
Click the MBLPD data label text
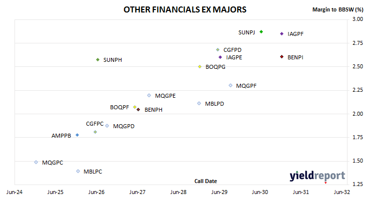[214, 104]
